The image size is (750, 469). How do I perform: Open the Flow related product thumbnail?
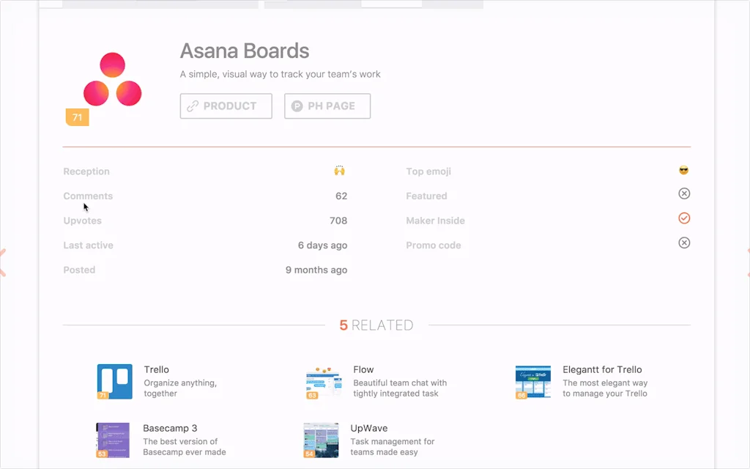pos(322,383)
